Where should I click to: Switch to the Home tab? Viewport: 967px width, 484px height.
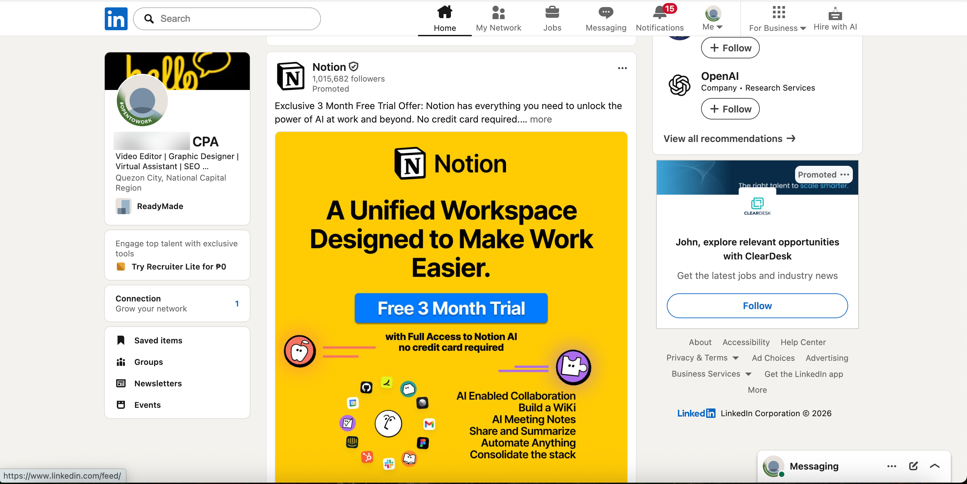point(445,18)
